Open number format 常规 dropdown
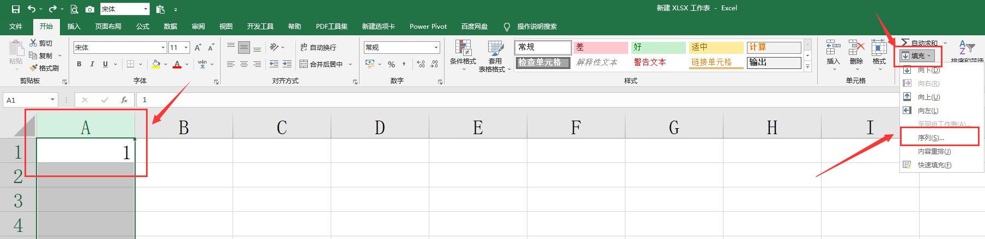The image size is (985, 239). tap(436, 48)
